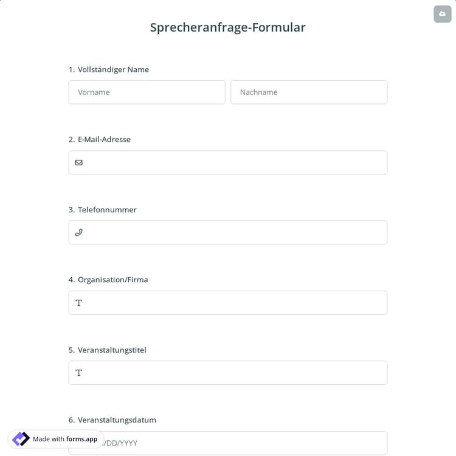The width and height of the screenshot is (456, 456).
Task: Click the envelope icon in the email field
Action: [x=79, y=162]
